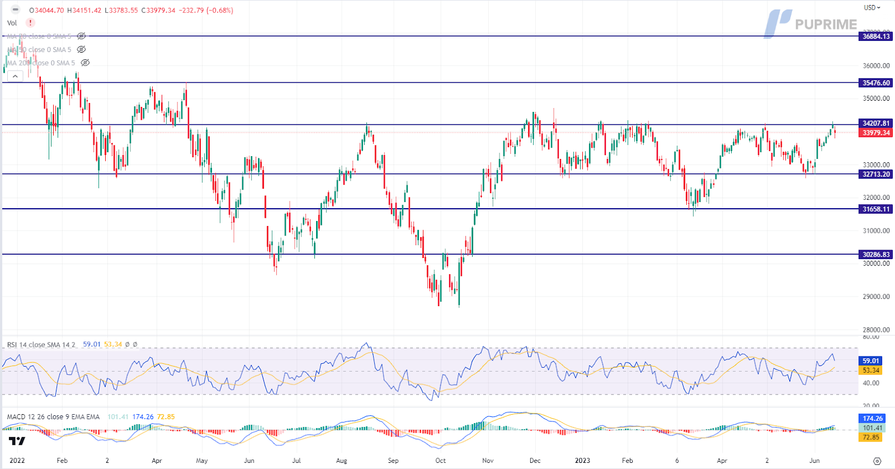Click the 2022 label on the time axis

tap(17, 461)
